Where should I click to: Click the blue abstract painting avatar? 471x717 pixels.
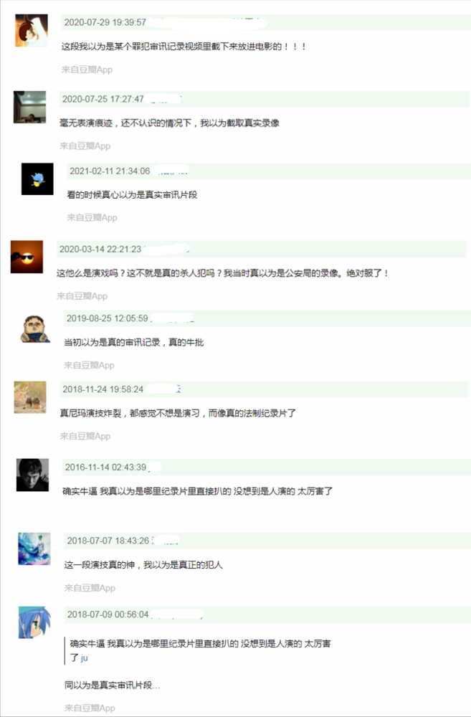click(x=34, y=549)
